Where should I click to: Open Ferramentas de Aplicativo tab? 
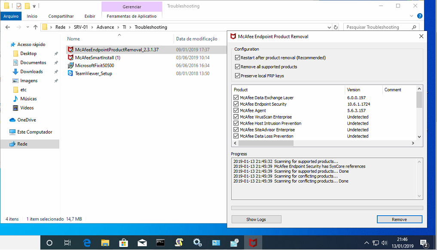pyautogui.click(x=131, y=16)
